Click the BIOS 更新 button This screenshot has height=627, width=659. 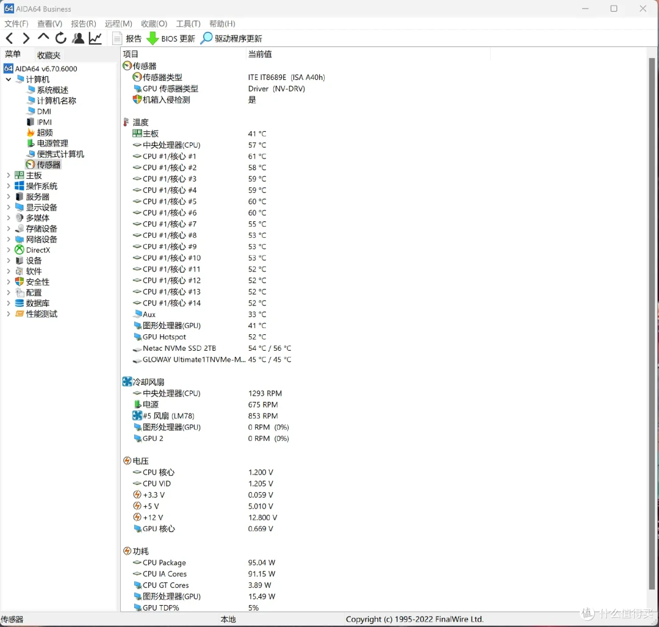(171, 38)
